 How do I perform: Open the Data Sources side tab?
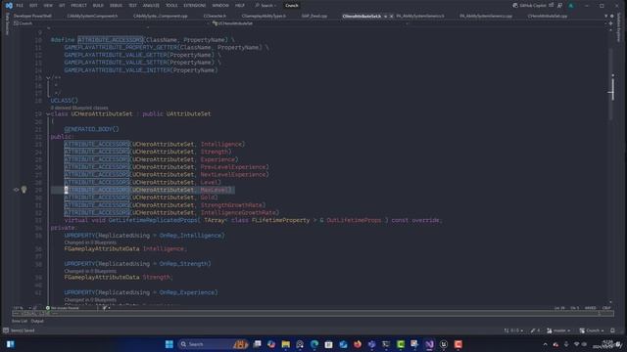(x=7, y=22)
